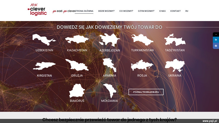219x123 pixels.
Task: Select the Kazachstan map shape
Action: click(x=77, y=39)
